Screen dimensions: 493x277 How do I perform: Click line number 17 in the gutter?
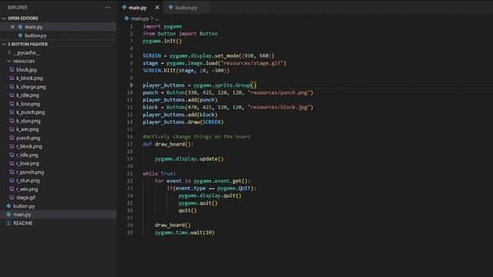[x=130, y=144]
